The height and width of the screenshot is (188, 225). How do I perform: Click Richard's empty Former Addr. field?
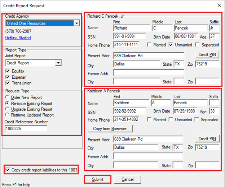pyautogui.click(x=149, y=73)
